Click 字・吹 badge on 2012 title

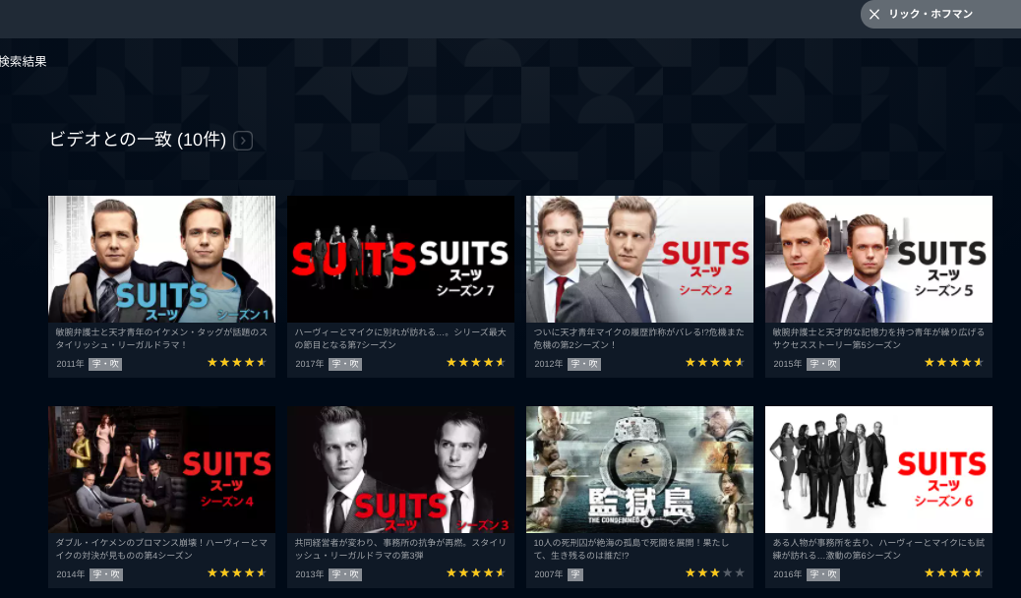coord(584,364)
